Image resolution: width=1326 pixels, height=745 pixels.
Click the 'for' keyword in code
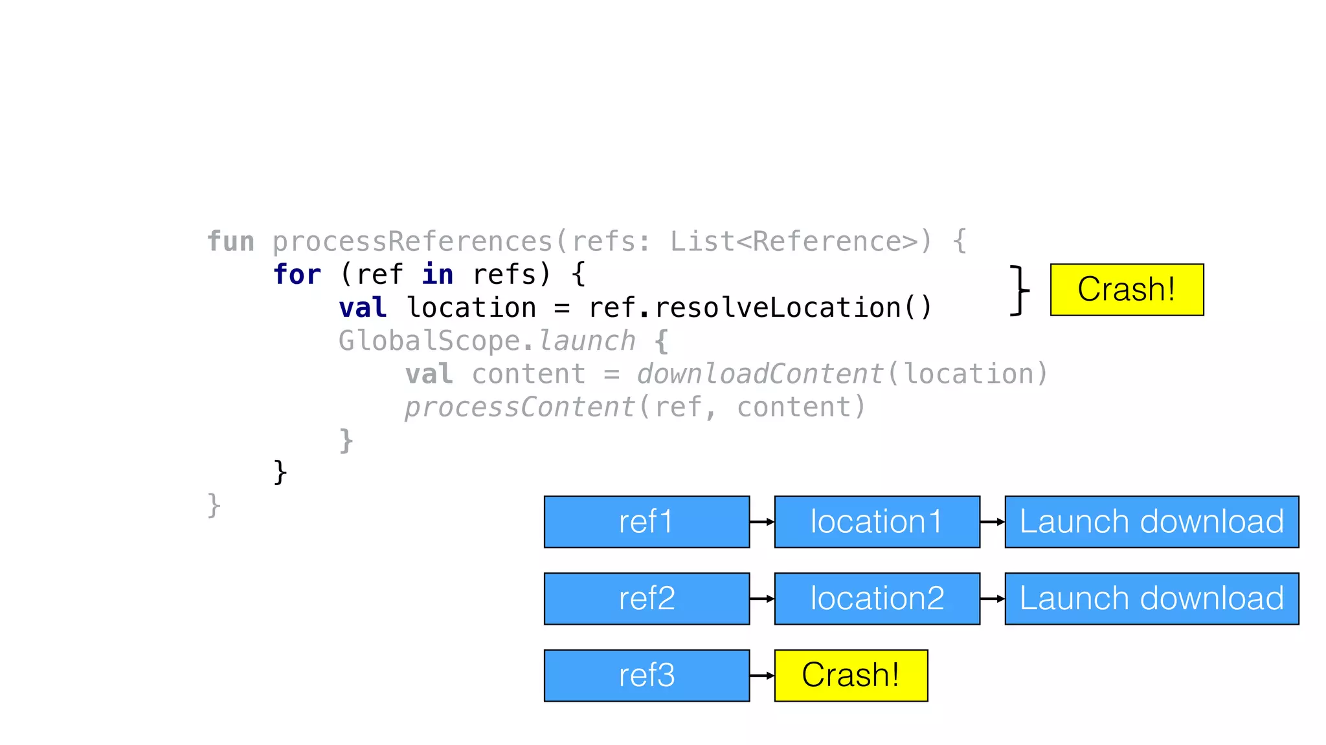[297, 274]
